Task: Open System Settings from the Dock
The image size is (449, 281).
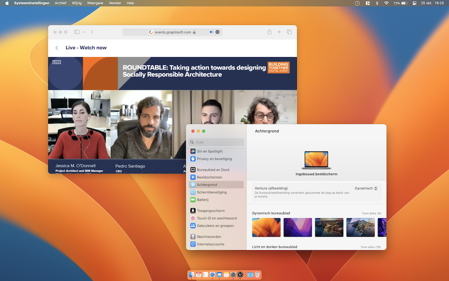Action: click(233, 275)
